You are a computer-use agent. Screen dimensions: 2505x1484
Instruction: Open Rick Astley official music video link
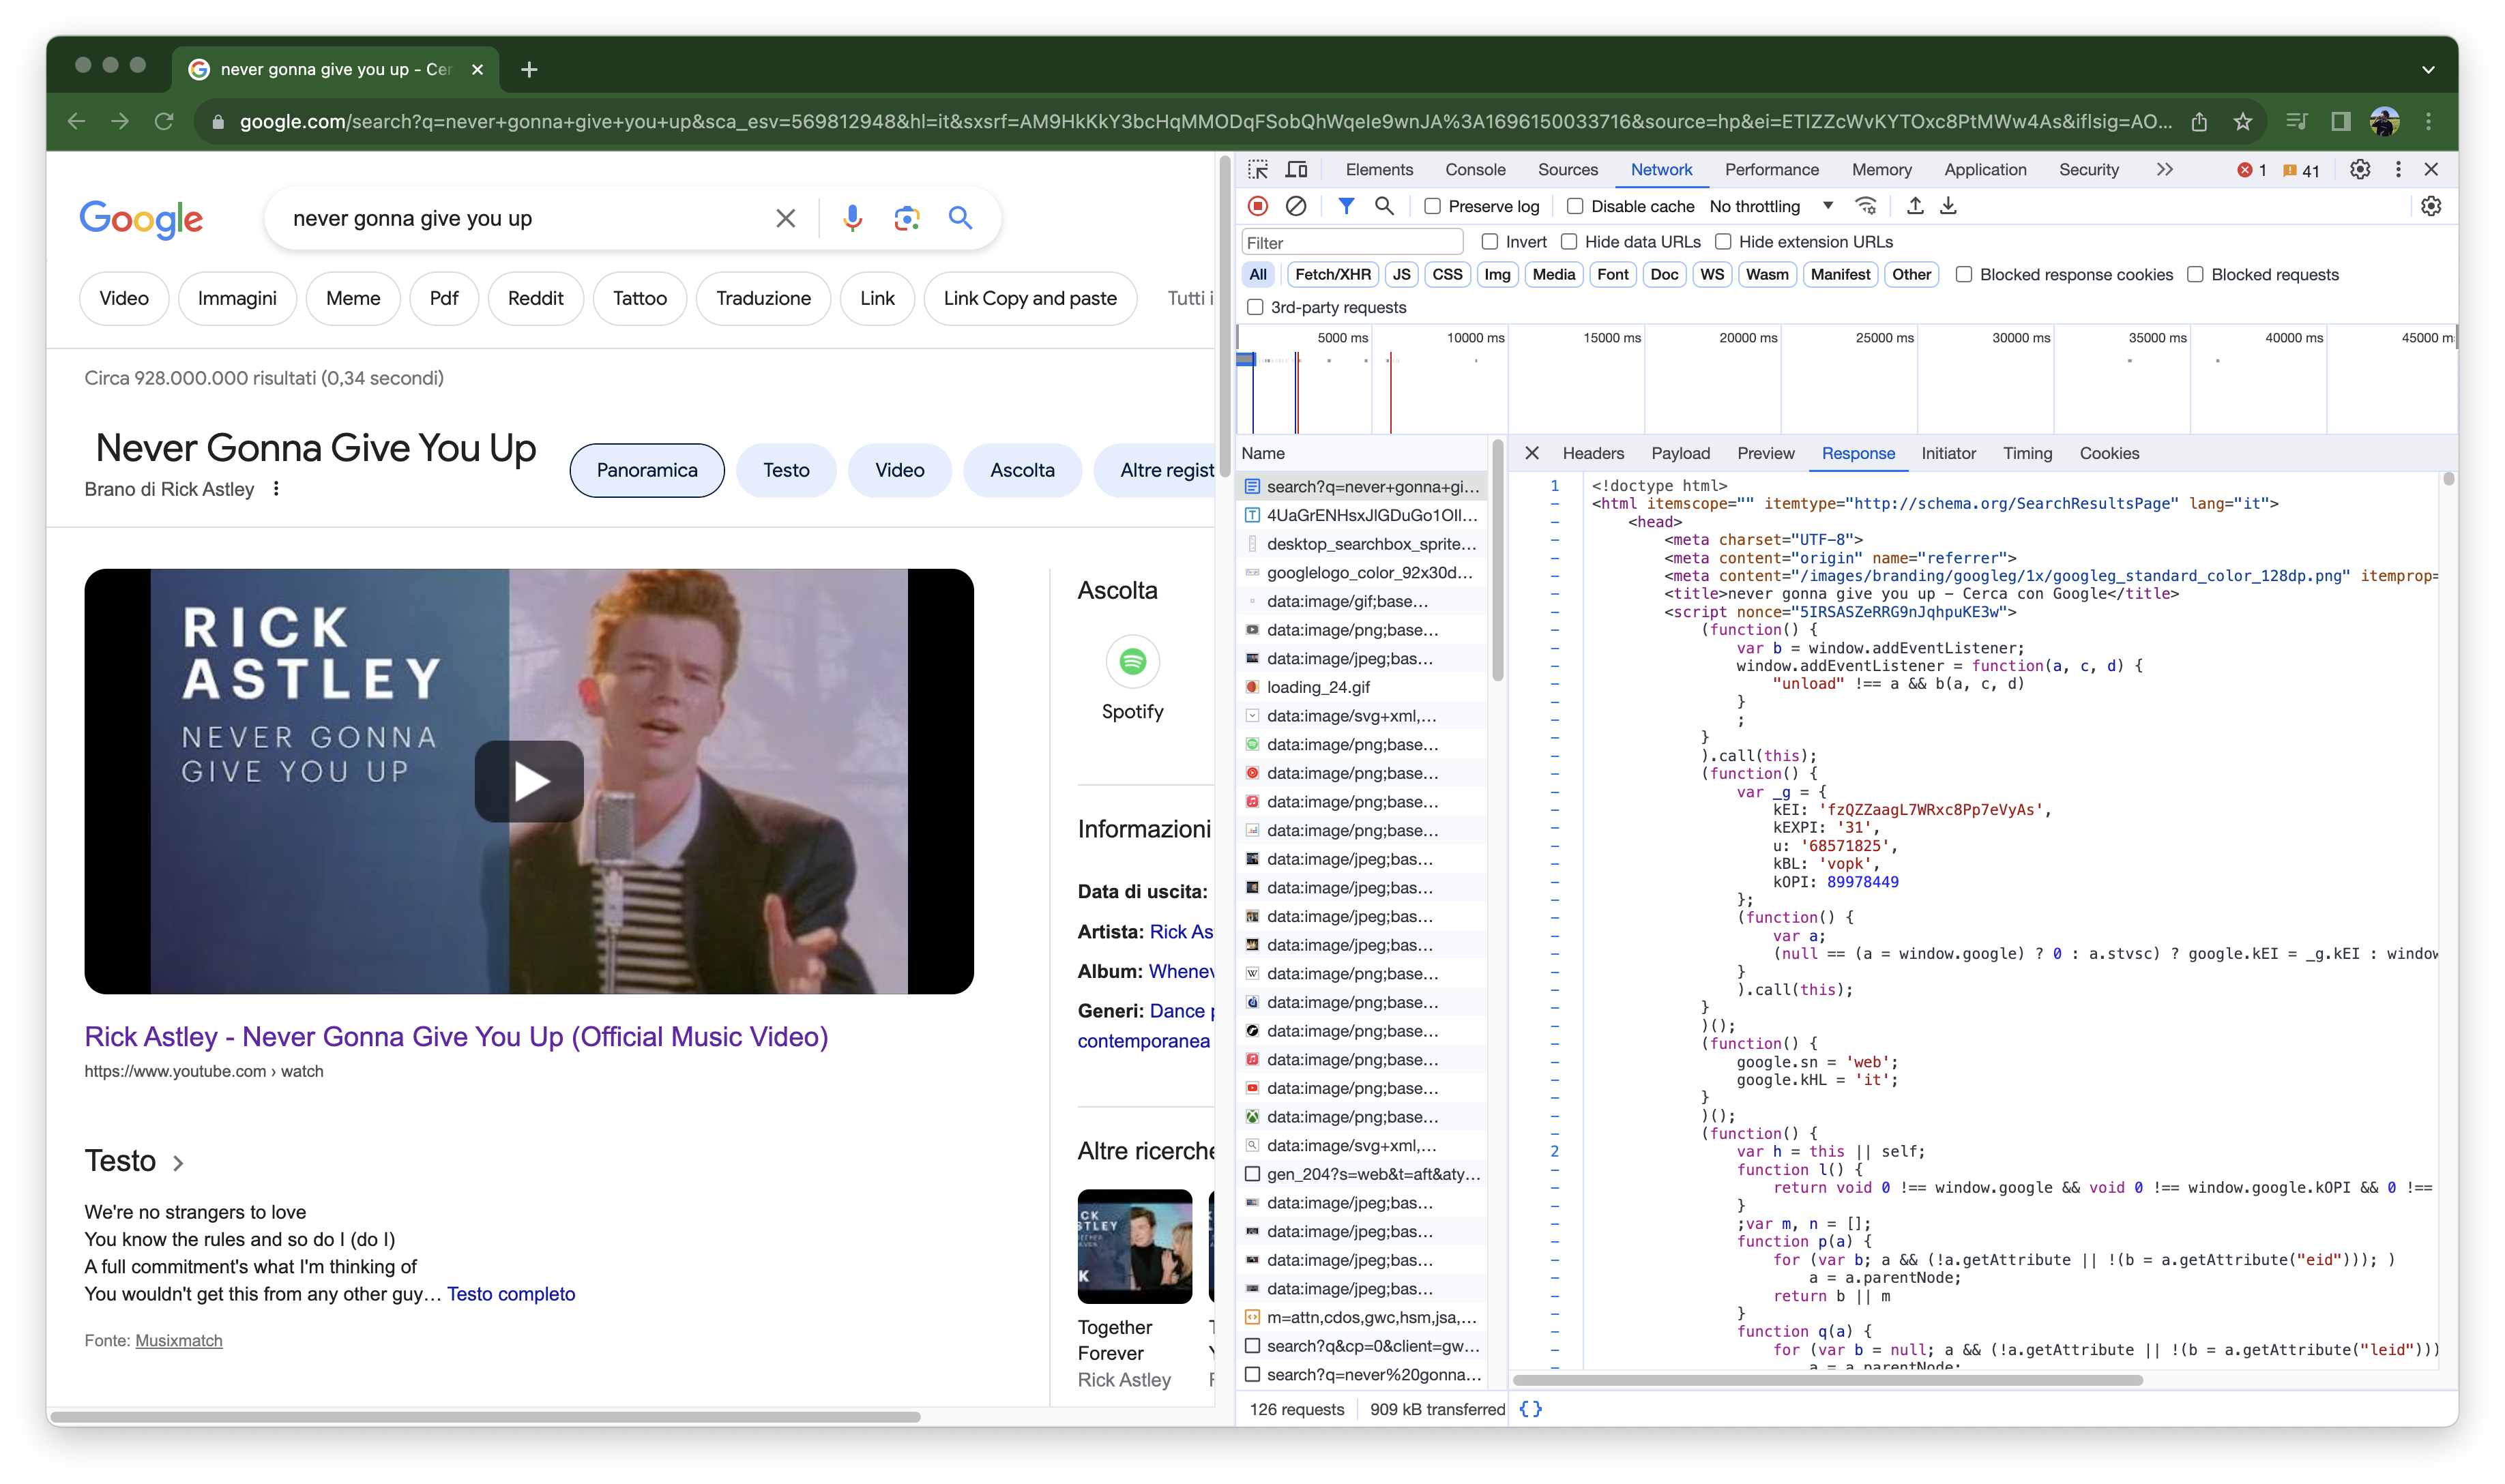[x=456, y=1037]
